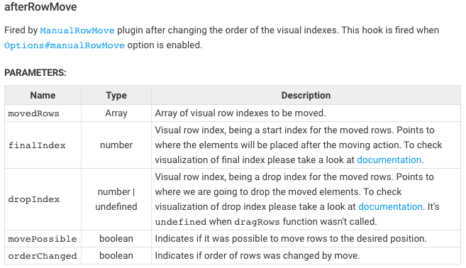Select the dropIndex parameter name

[34, 199]
